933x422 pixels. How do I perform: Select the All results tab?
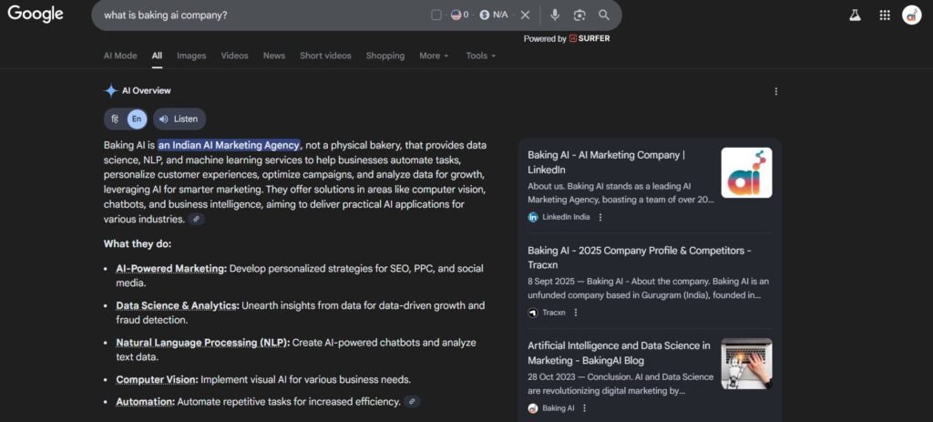[x=157, y=56]
